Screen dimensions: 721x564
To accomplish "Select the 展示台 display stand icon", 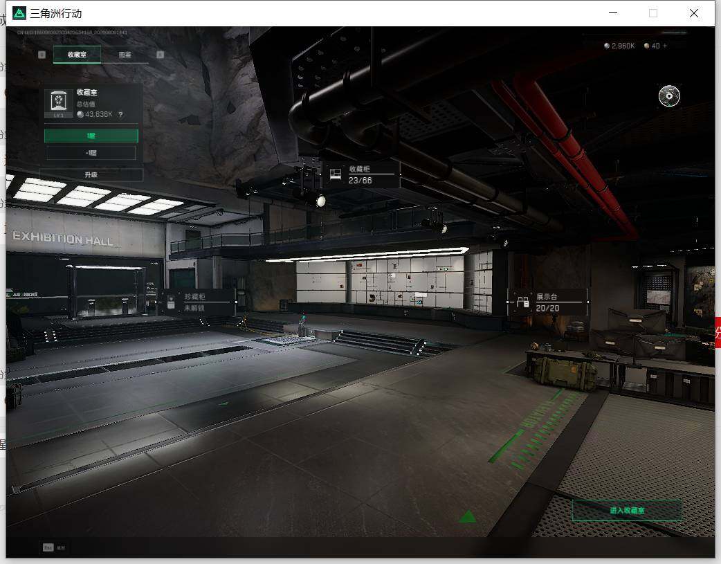I will click(x=523, y=302).
